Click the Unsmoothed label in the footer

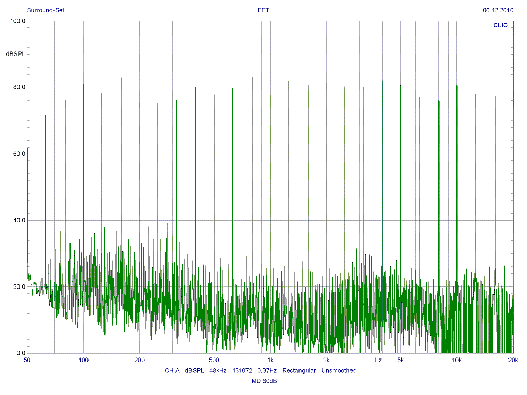point(339,370)
